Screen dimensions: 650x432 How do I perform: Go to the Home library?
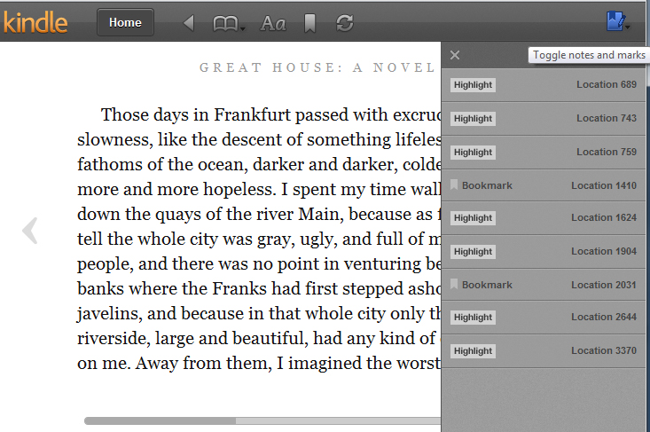pos(125,22)
